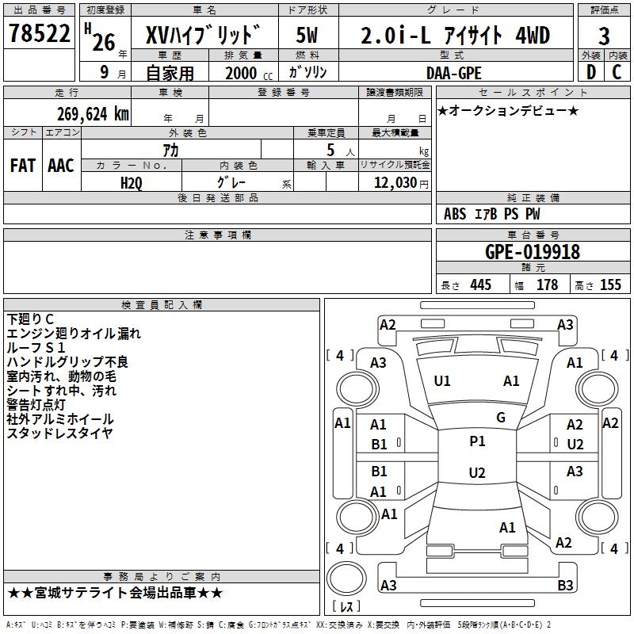
Task: Click the 純正装備 header
Action: 533,197
